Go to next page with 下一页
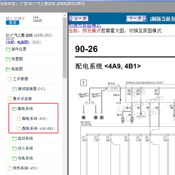Image resolution: width=175 pixels, height=175 pixels. 136,18
